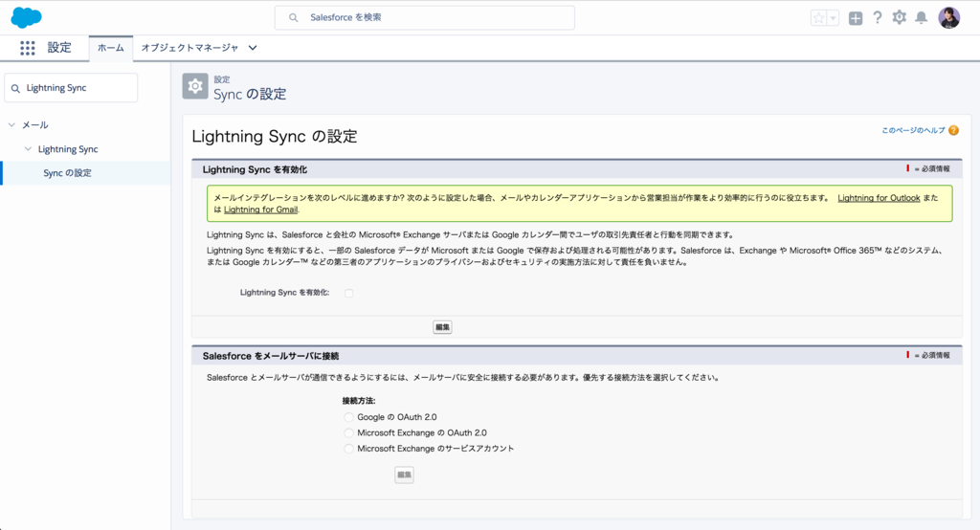The height and width of the screenshot is (530, 980).
Task: Select Google の OAuth 2.0 radio button
Action: pos(348,417)
